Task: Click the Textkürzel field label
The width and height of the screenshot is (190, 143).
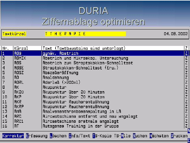Action: pos(14,34)
